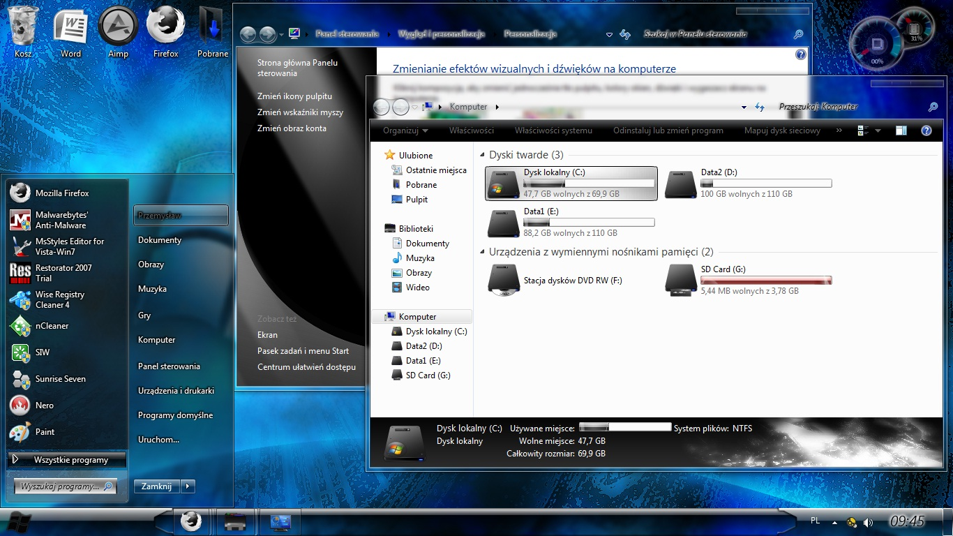Screen dimensions: 953x536
Task: Open Panel sterowania from the Start menu
Action: click(169, 366)
